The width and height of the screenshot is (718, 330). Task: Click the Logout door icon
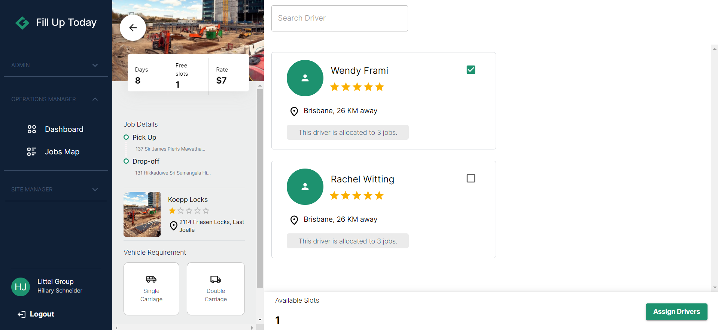pos(22,314)
